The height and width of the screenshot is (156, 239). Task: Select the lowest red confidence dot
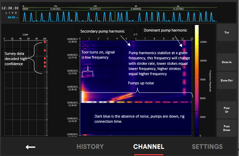click(x=45, y=67)
